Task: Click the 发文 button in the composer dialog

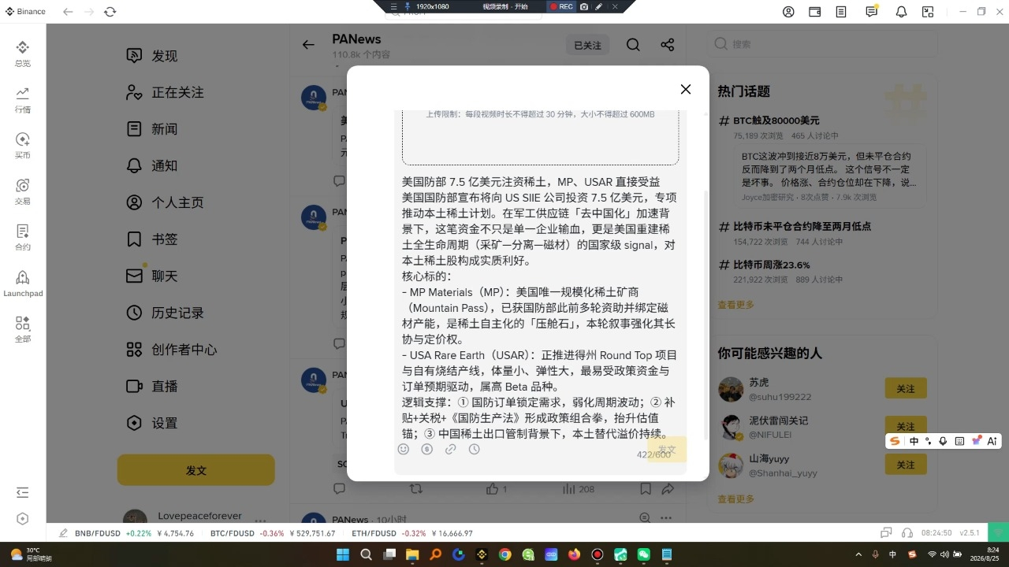Action: click(x=667, y=449)
